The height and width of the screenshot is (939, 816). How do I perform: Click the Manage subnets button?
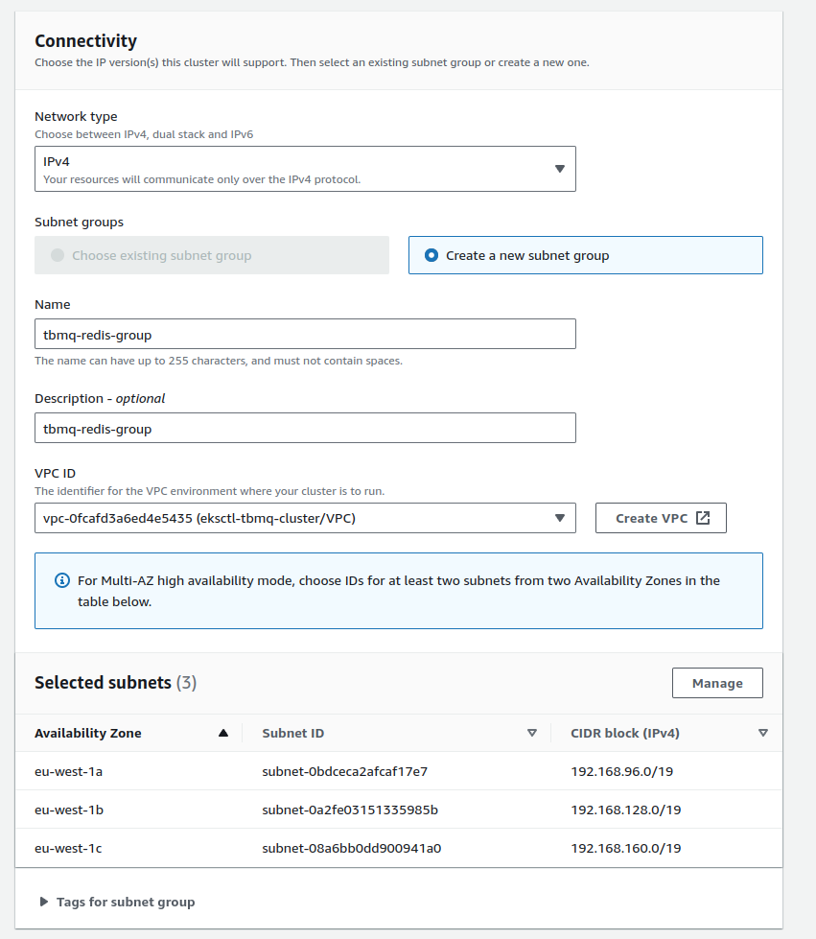coord(717,683)
